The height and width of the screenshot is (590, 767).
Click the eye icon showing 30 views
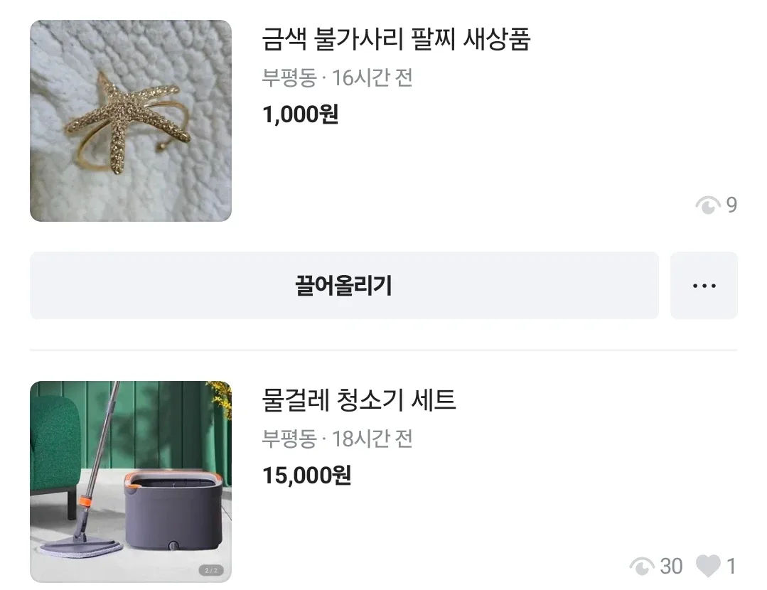pyautogui.click(x=640, y=565)
